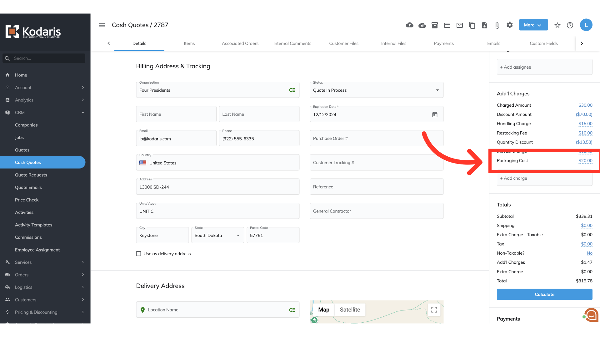
Task: Click the copy document icon in toolbar
Action: (472, 25)
